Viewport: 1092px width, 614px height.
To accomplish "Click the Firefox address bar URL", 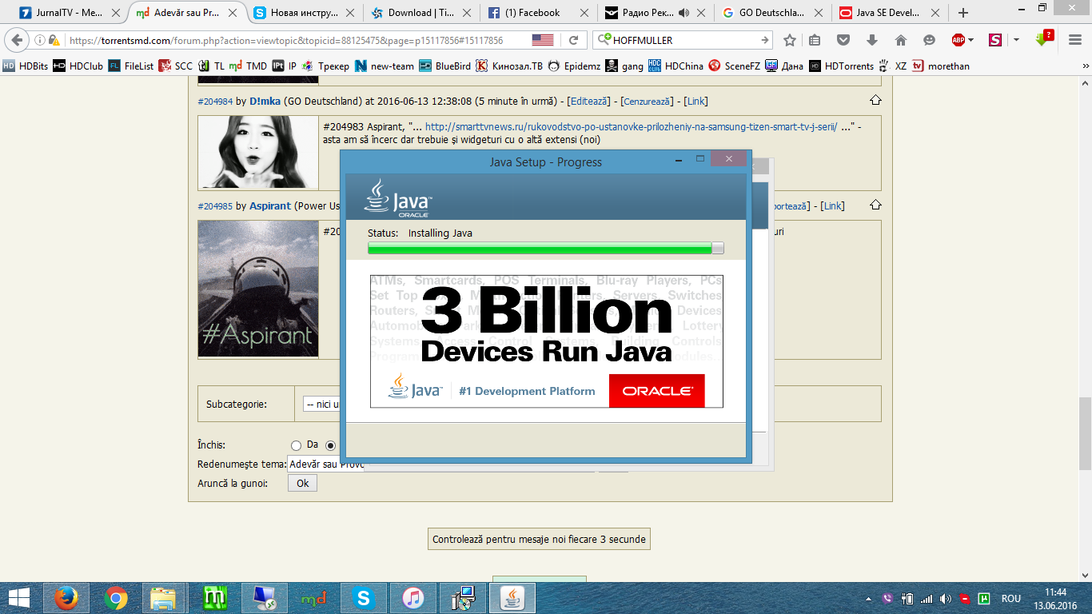I will [286, 41].
